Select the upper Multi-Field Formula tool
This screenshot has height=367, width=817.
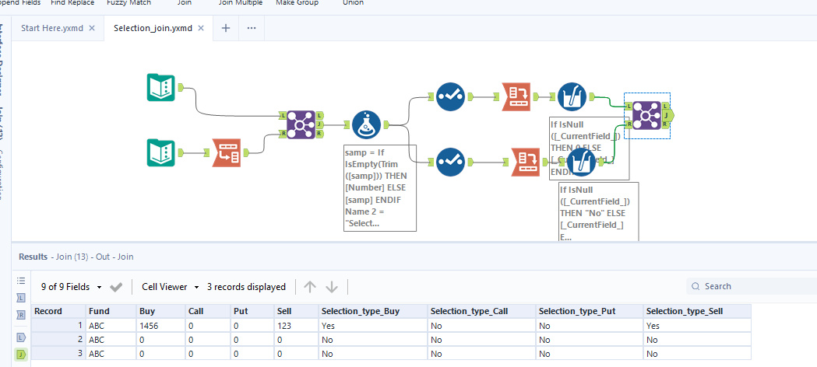(572, 96)
